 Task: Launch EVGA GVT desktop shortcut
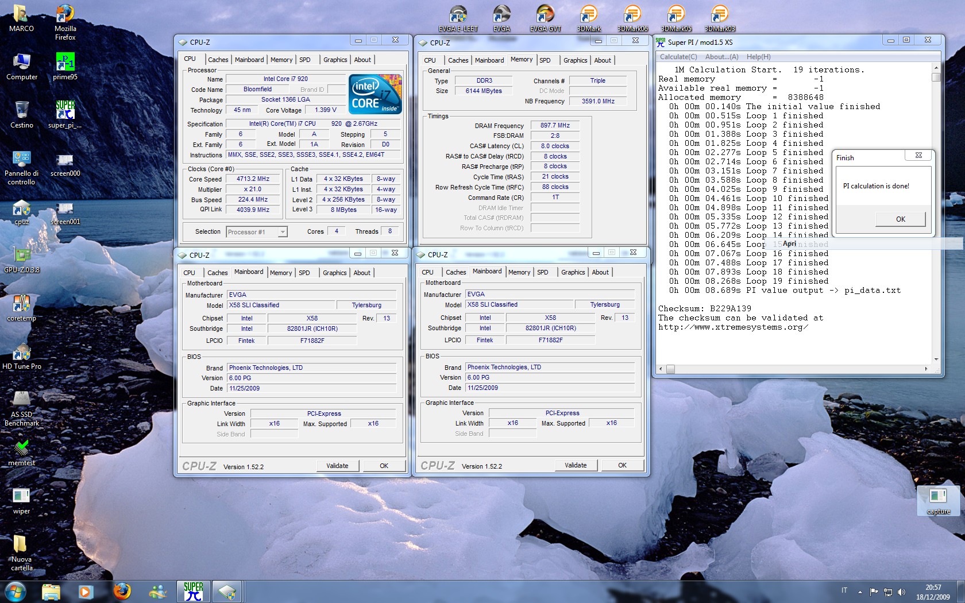(x=545, y=18)
